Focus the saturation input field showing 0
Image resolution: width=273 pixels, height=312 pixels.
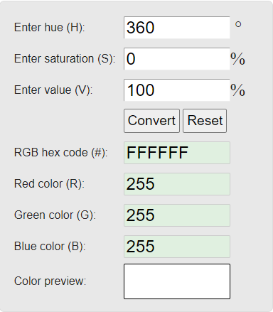[177, 59]
